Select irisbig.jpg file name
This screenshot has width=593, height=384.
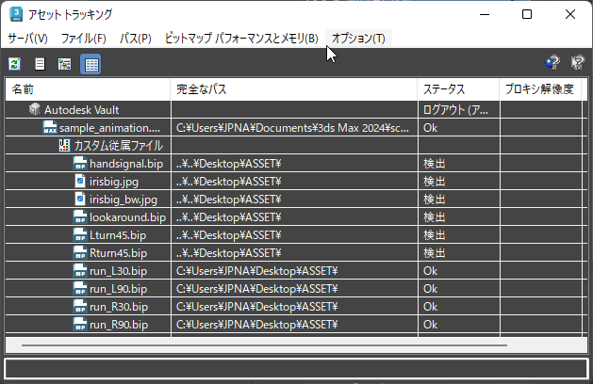114,182
